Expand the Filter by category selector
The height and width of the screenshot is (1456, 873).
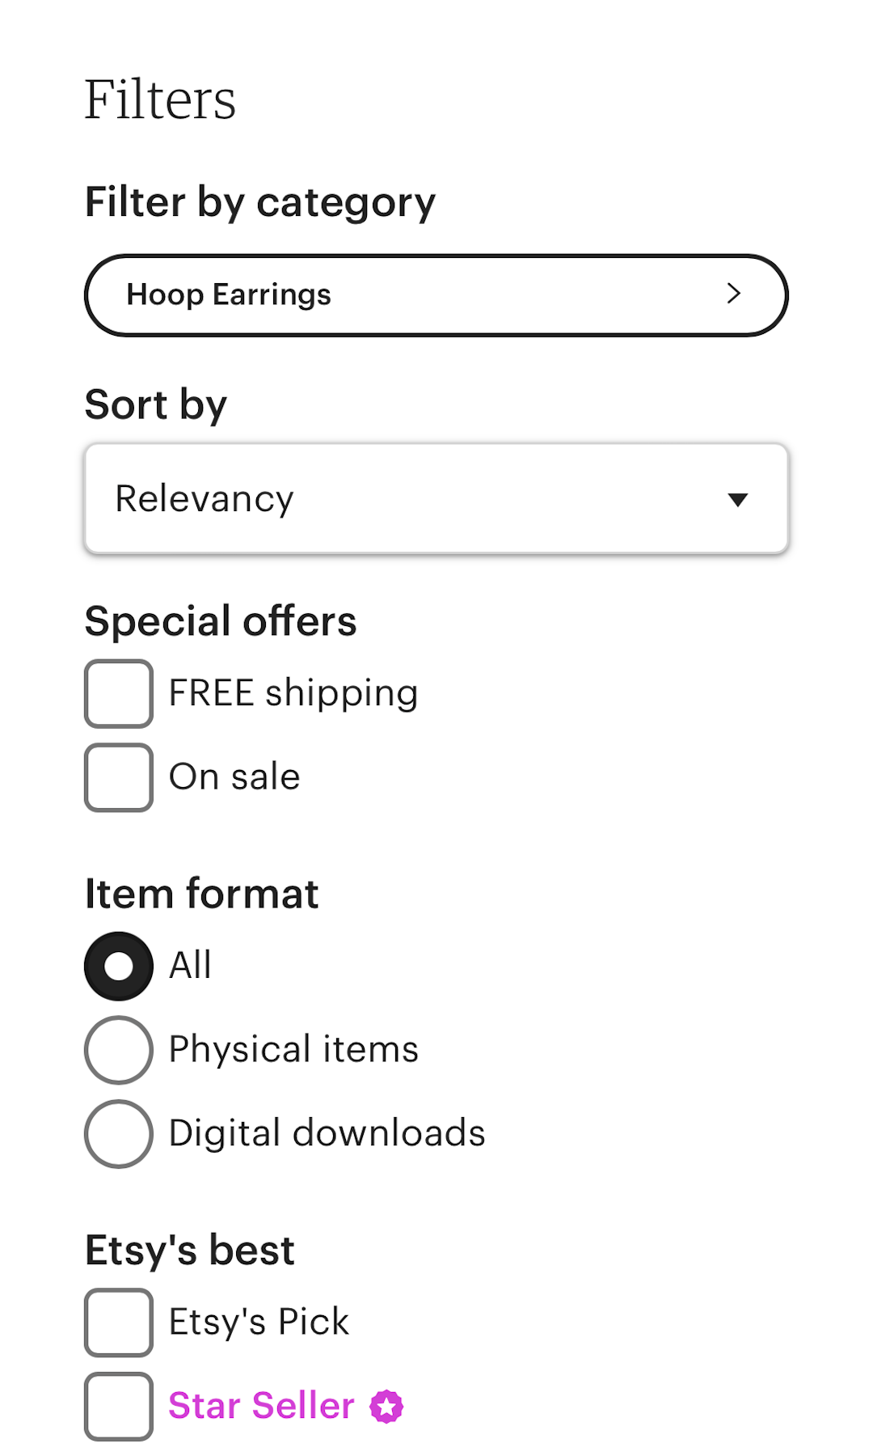tap(436, 294)
